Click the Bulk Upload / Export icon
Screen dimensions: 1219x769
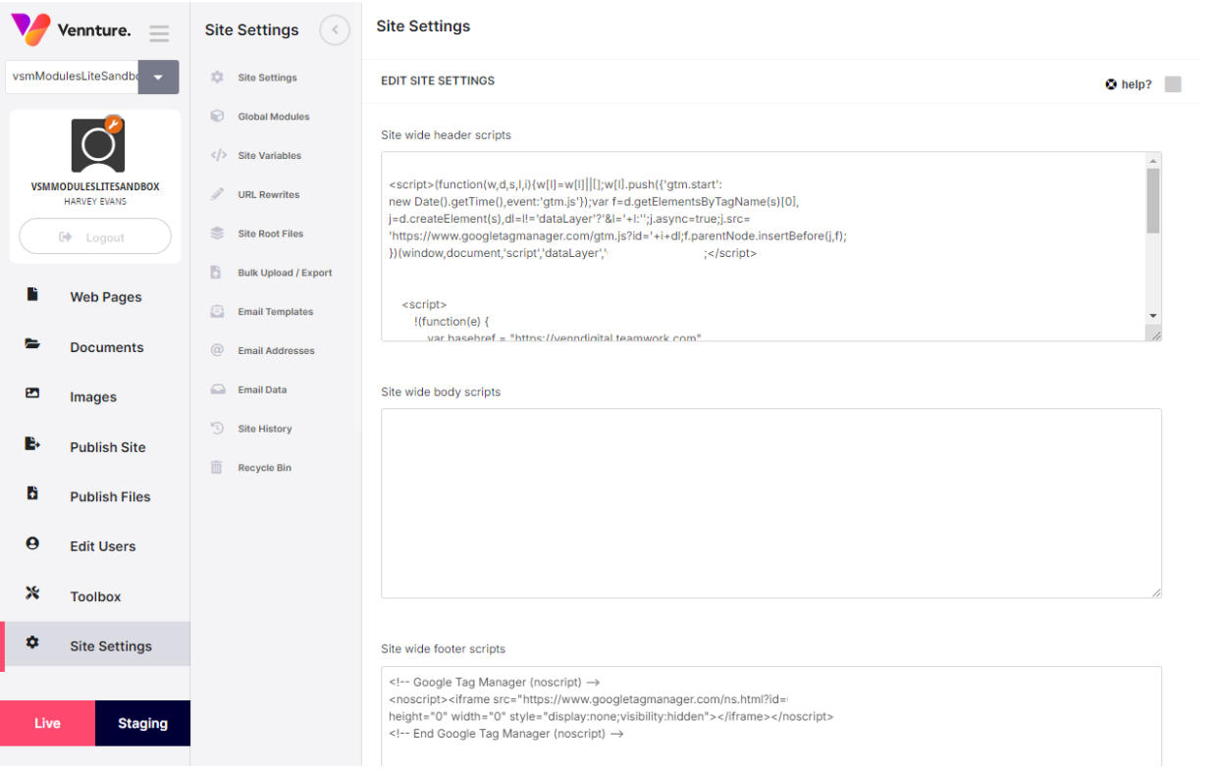(x=216, y=273)
